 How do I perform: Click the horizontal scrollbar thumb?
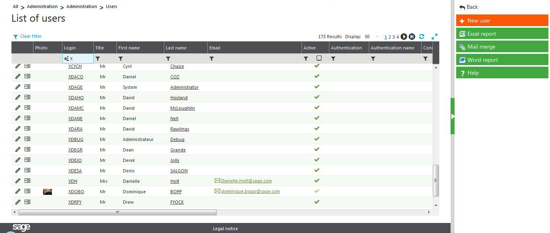[x=117, y=212]
